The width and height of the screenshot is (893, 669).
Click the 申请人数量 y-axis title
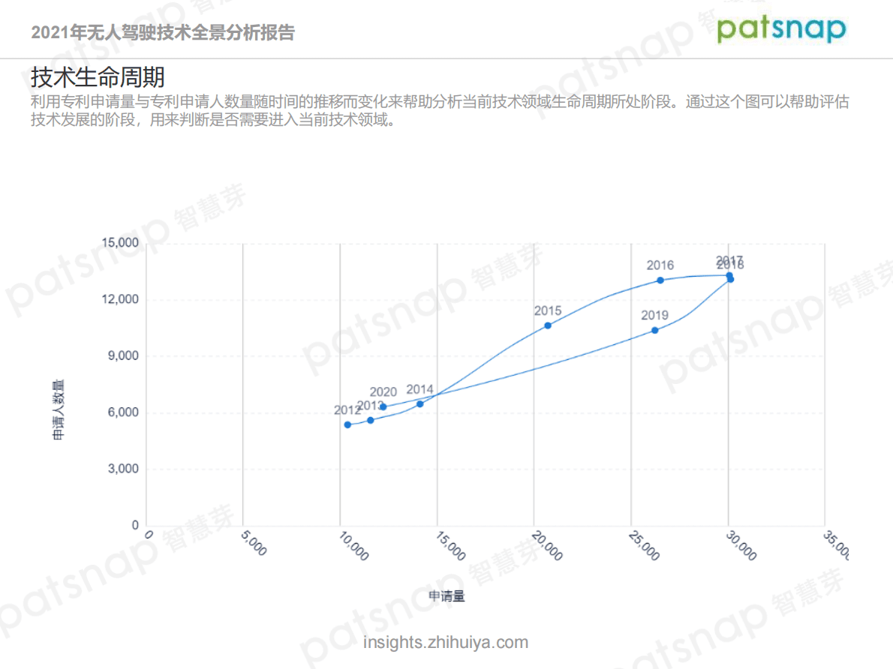coord(58,409)
